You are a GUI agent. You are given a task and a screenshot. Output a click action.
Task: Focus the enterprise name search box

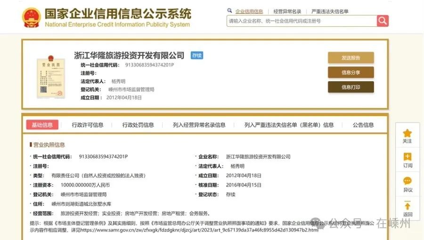(302, 21)
